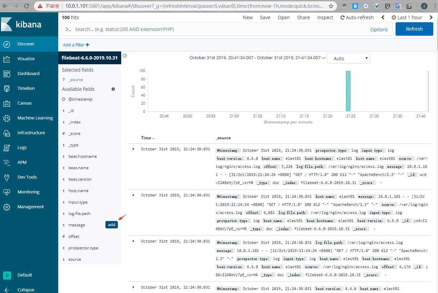Viewport: 438px width, 293px height.
Task: Sort by Time column arrow
Action: click(154, 138)
